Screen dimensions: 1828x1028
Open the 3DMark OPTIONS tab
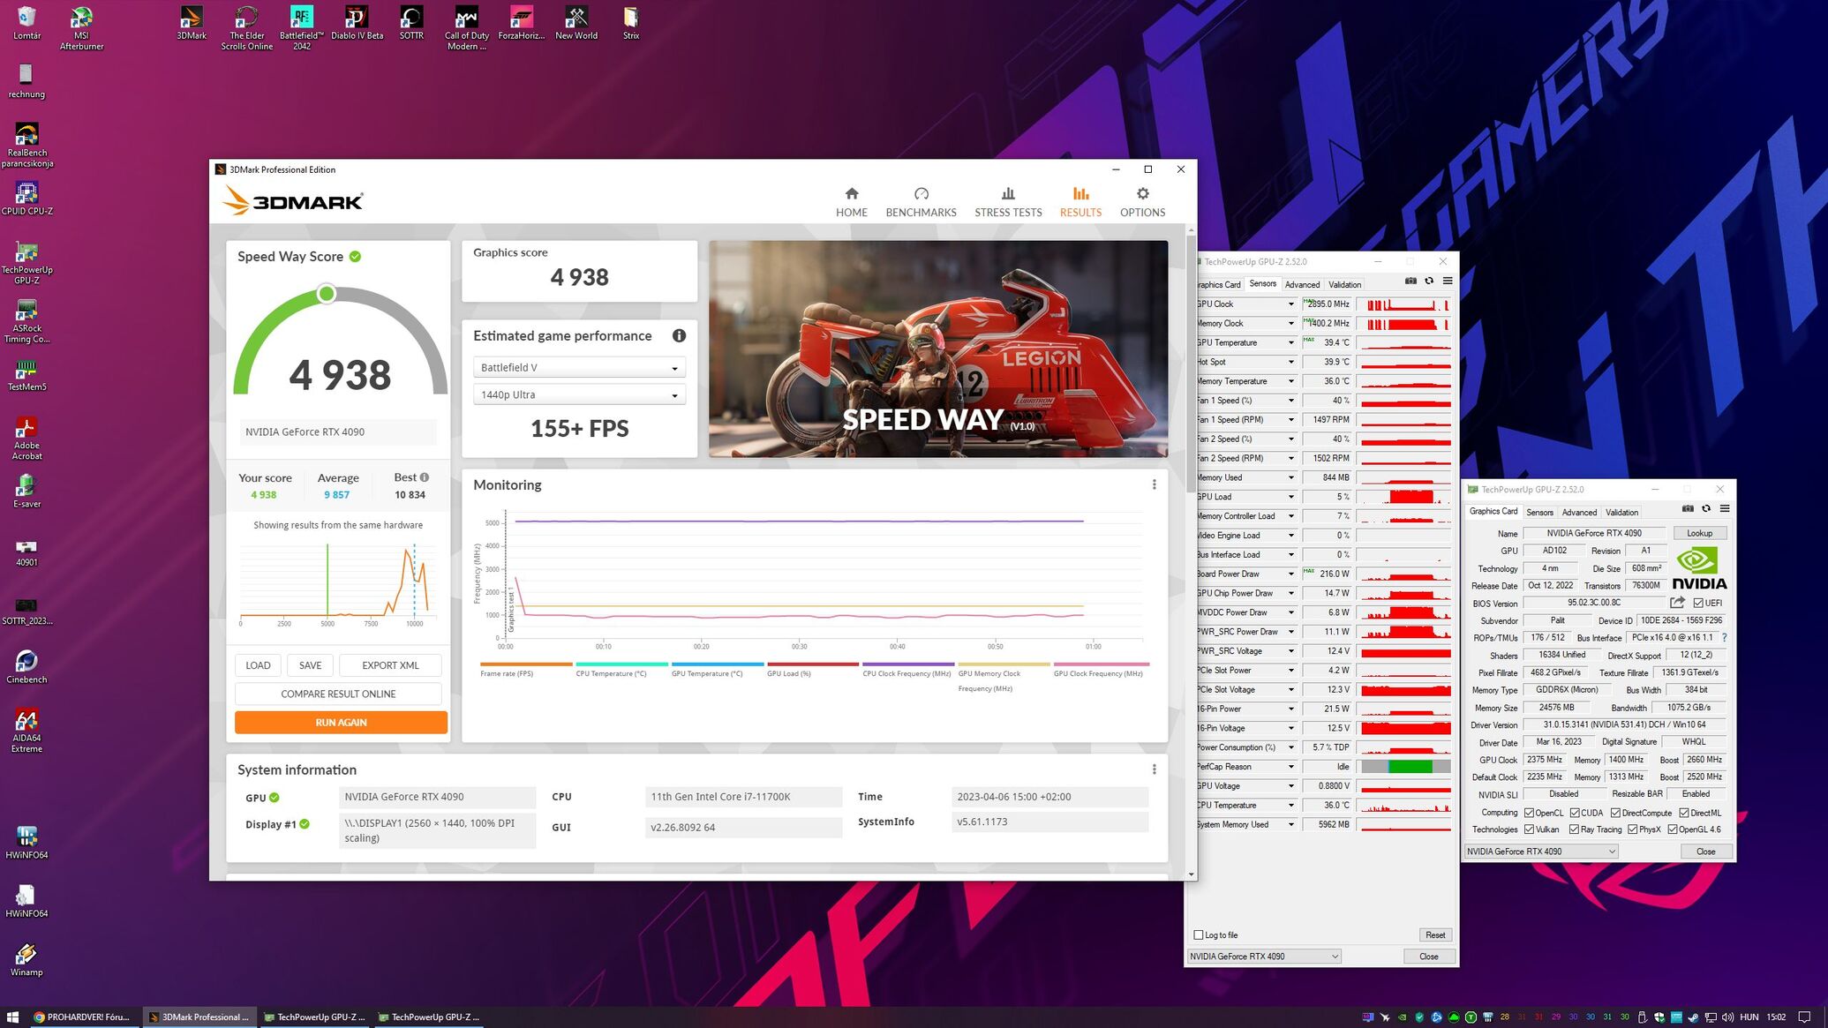pyautogui.click(x=1142, y=202)
